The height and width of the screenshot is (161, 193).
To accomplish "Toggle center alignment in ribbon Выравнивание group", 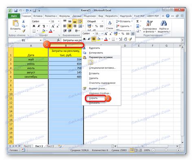I will pos(70,26).
